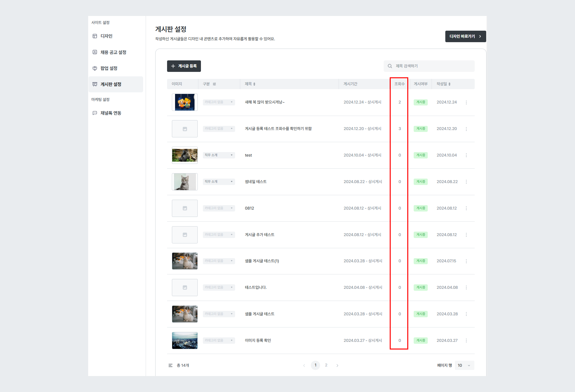Image resolution: width=575 pixels, height=392 pixels.
Task: Open more options for test row
Action: coord(466,155)
